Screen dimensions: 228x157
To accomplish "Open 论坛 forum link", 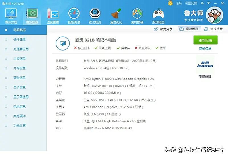I will tap(179, 3).
